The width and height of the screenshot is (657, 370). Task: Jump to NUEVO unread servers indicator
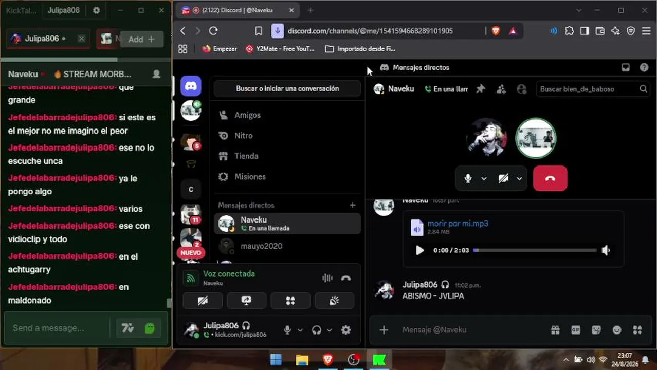tap(191, 253)
